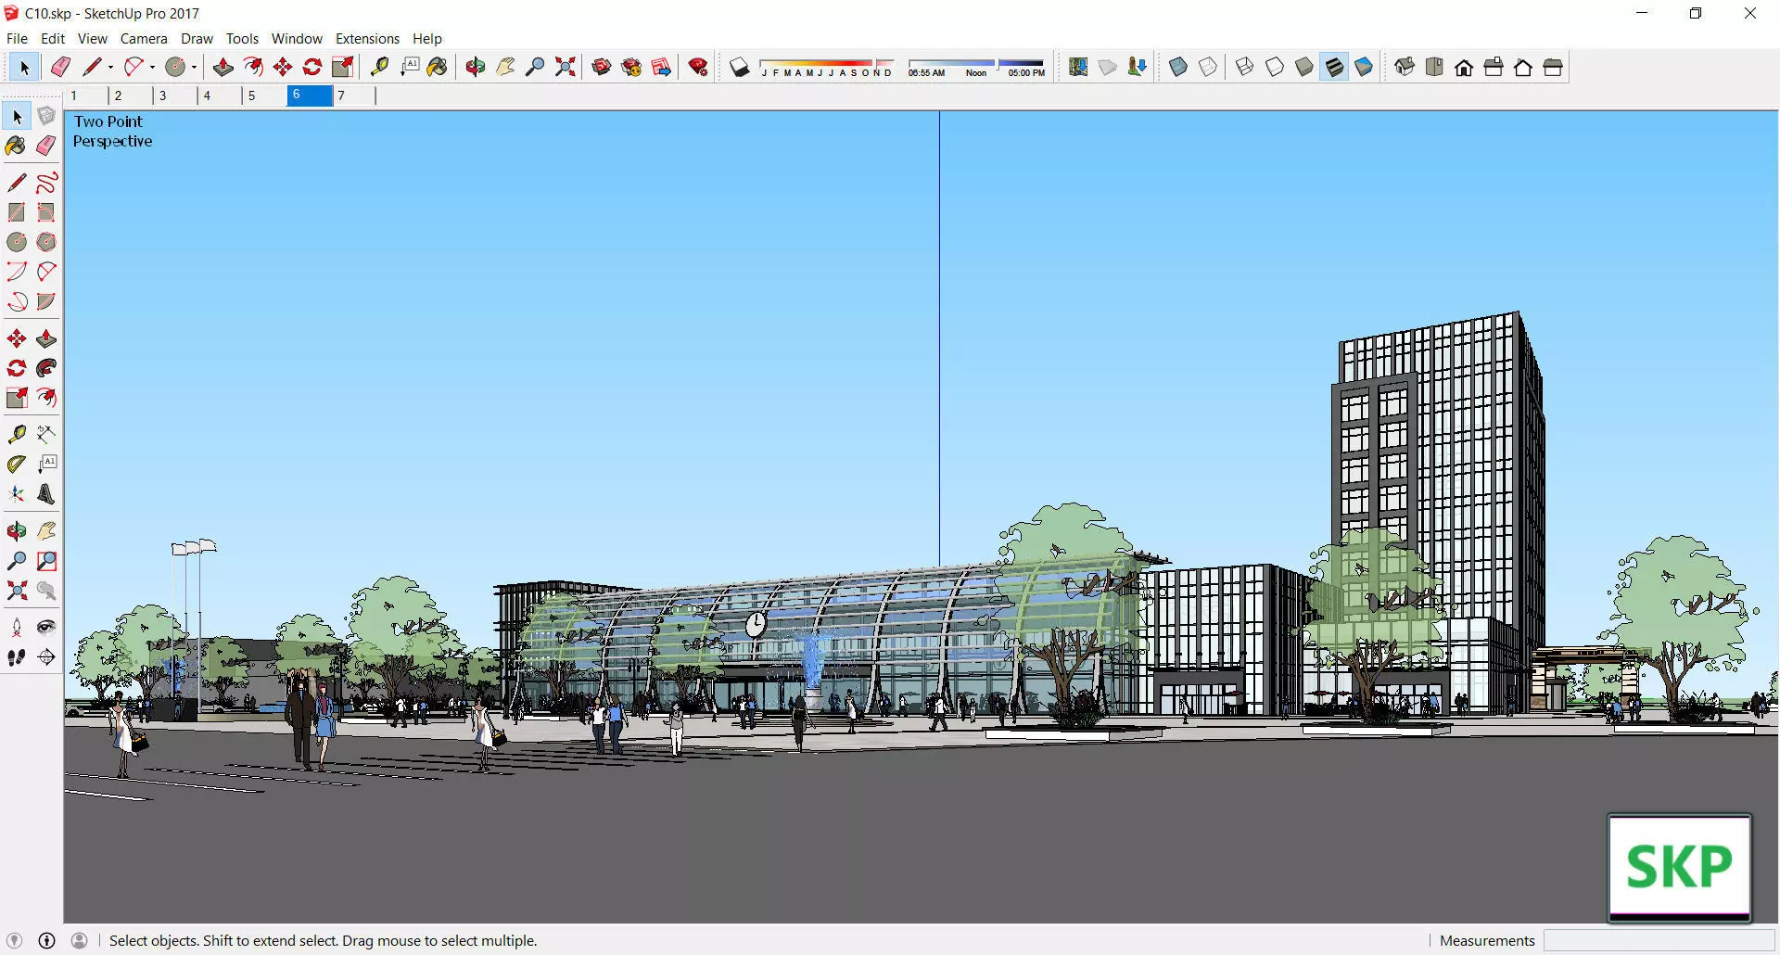Switch to scene tab 3

tap(175, 95)
